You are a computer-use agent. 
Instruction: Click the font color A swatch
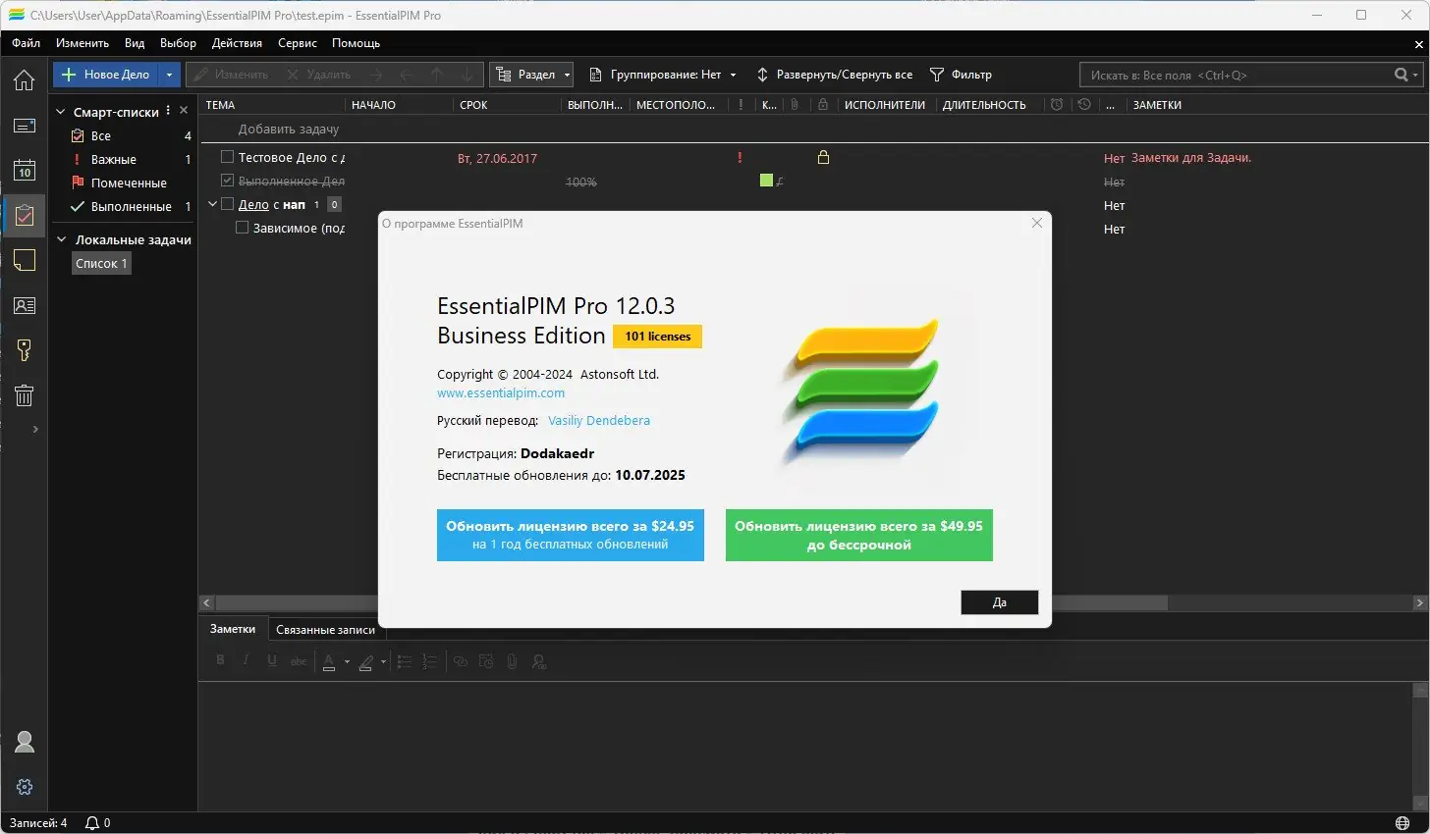click(329, 662)
